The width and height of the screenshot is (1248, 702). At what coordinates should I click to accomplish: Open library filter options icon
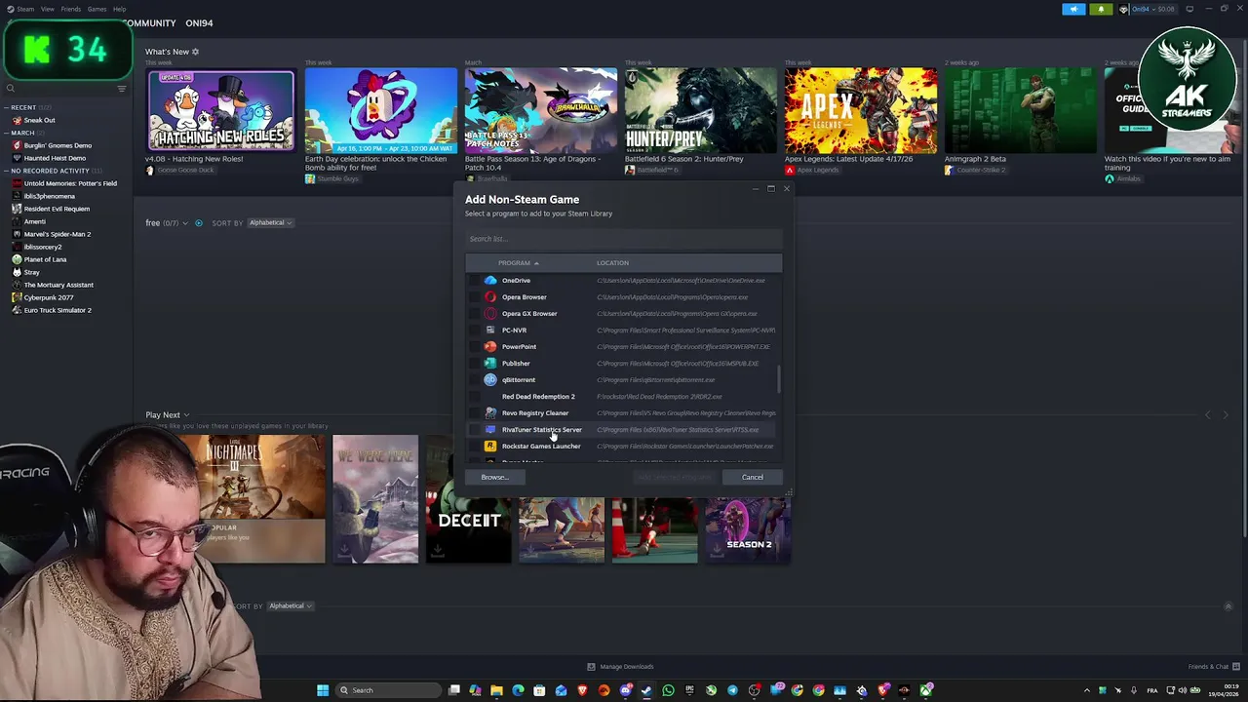[122, 89]
